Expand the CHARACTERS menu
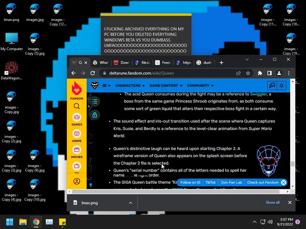This screenshot has height=229, width=306. 130,86
